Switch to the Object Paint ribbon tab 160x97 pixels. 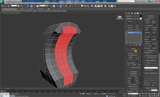pos(40,9)
